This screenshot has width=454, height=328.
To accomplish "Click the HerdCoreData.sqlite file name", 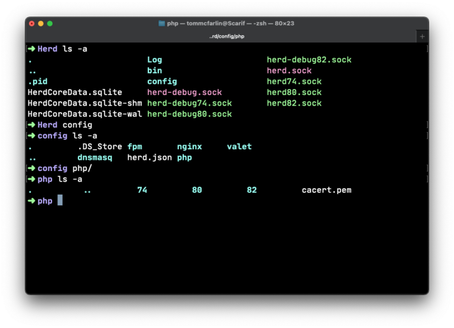I will point(74,93).
